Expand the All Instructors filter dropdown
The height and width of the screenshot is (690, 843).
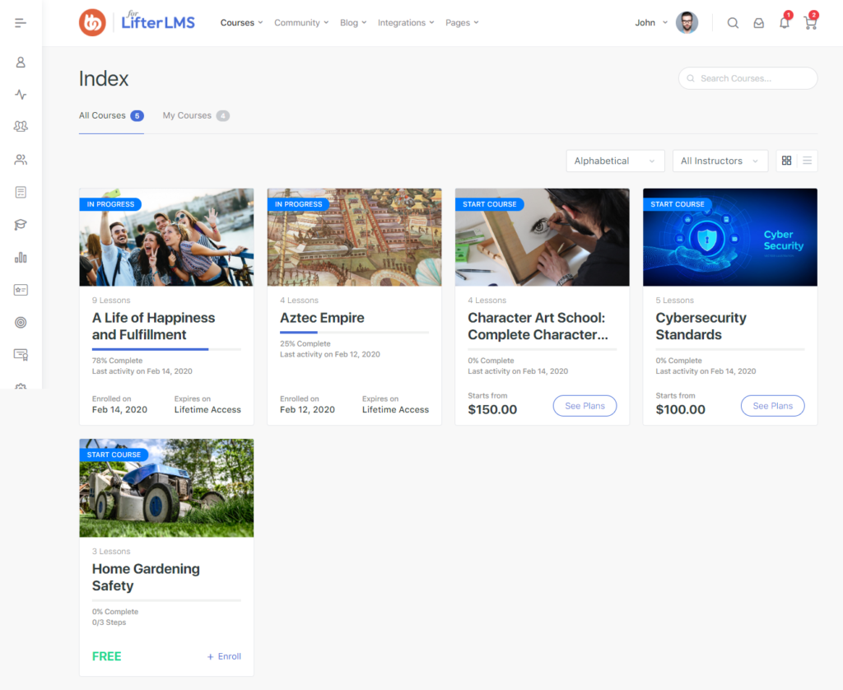point(720,161)
